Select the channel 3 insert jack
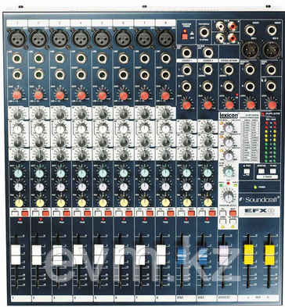This screenshot has width=285, height=307. coord(60,74)
